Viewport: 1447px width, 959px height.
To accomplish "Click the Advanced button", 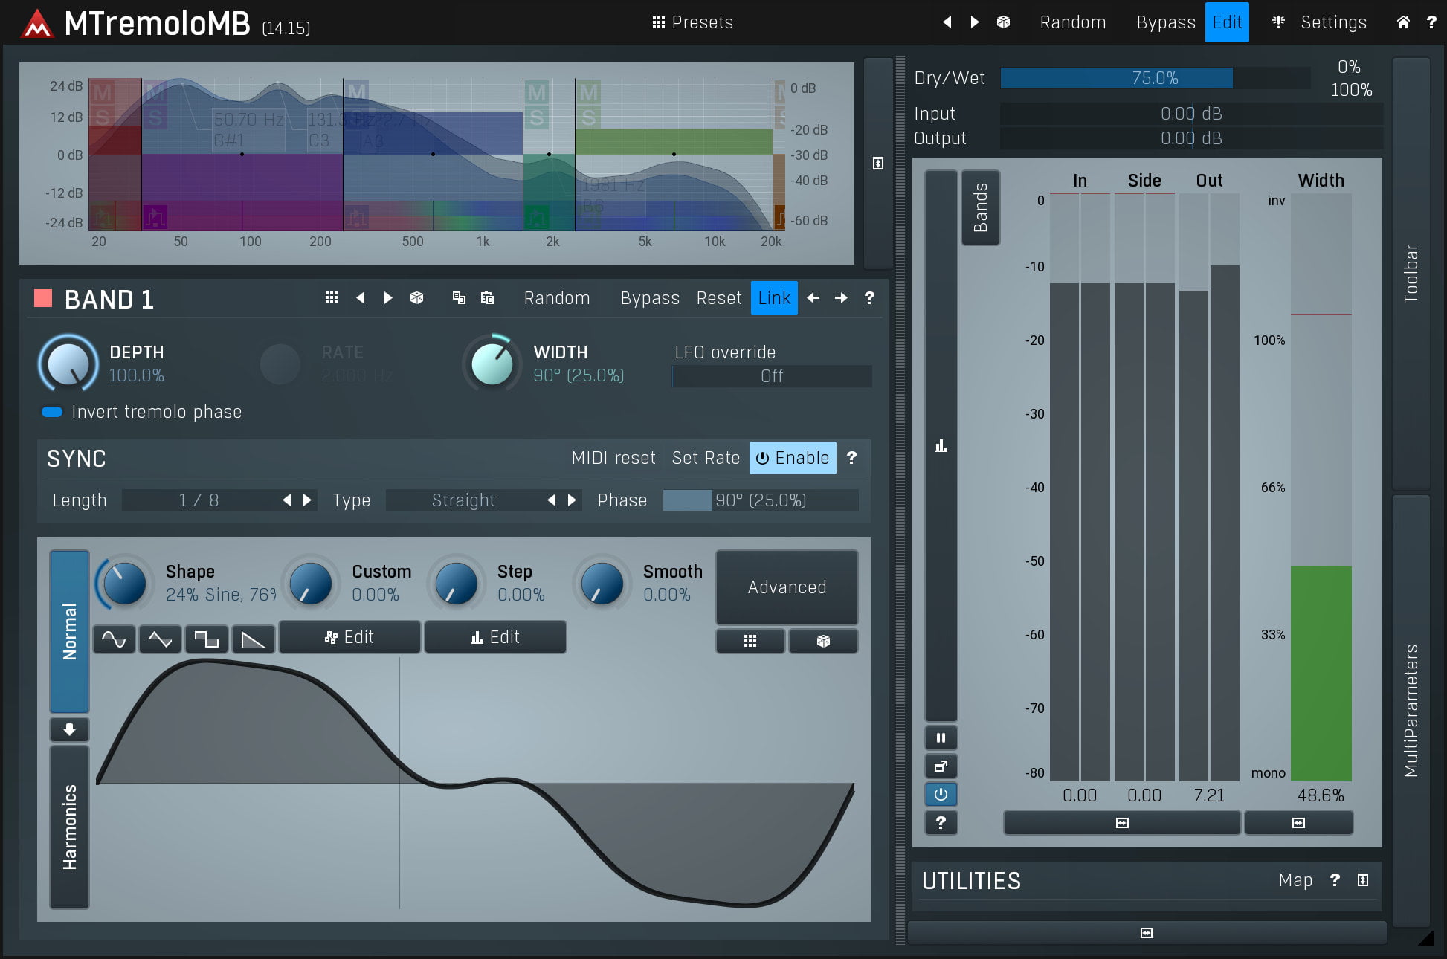I will coord(787,587).
